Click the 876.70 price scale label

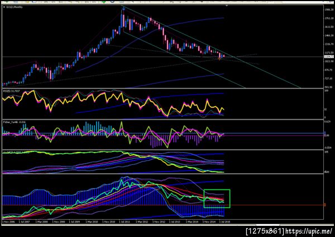[329, 70]
